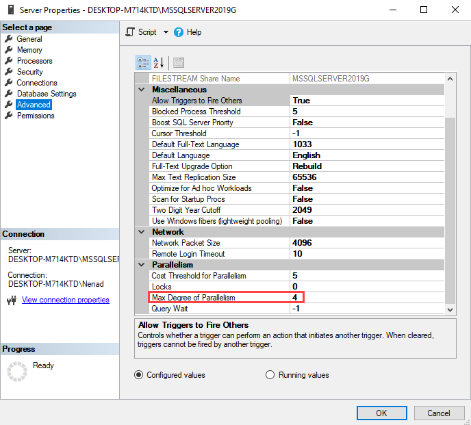Screen dimensions: 471x425
Task: Click the wrench icon beside Permissions
Action: 9,116
